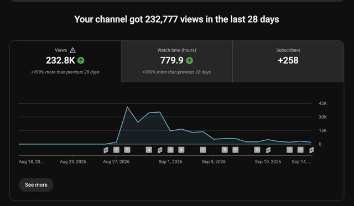
Task: Open the 5 videos badge above the Aug 27, 2026 label
Action: tap(116, 150)
